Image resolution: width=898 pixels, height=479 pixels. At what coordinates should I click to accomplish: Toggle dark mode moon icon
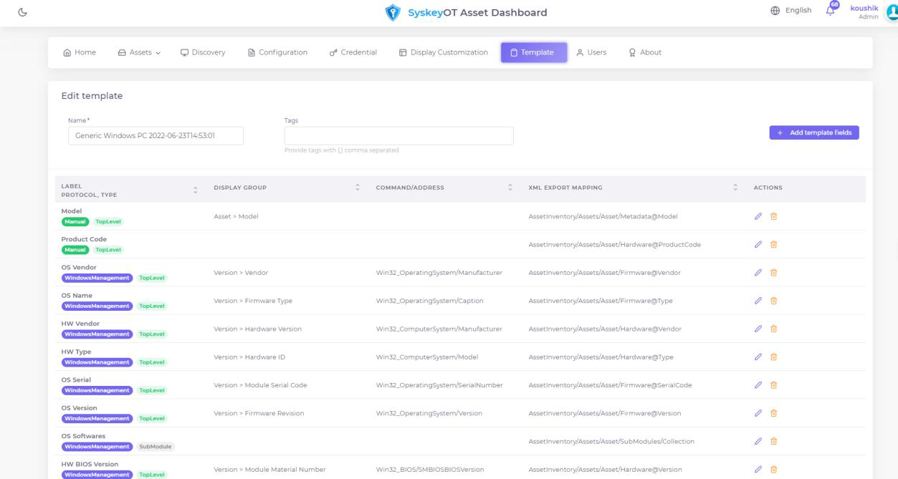(x=13, y=11)
